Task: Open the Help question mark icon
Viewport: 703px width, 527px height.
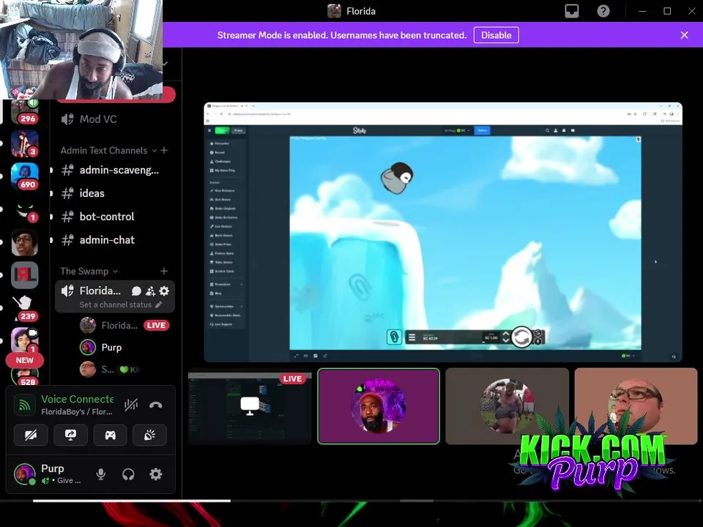Action: click(x=603, y=11)
